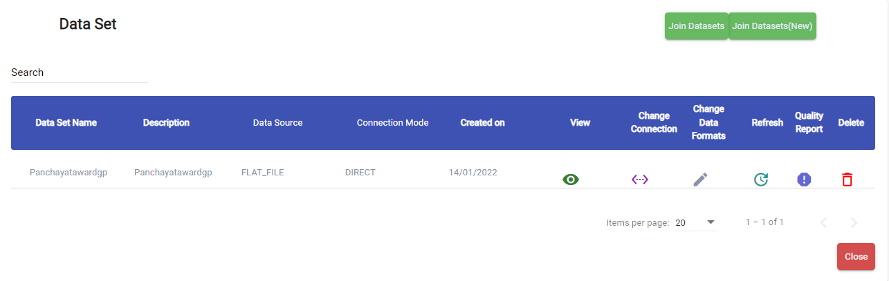Image resolution: width=889 pixels, height=281 pixels.
Task: Click the pencil icon to change data formats
Action: coord(701,180)
